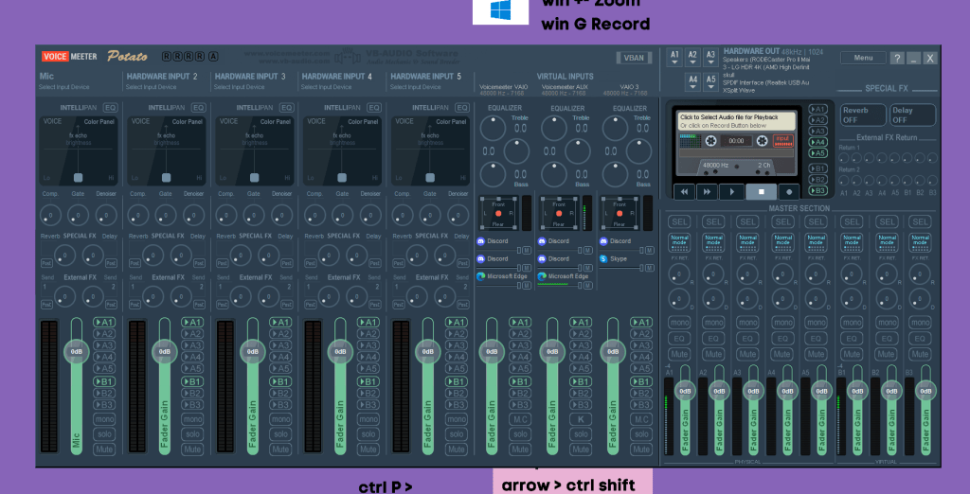Image resolution: width=970 pixels, height=494 pixels.
Task: Toggle cassette output to bus A4
Action: (x=817, y=142)
